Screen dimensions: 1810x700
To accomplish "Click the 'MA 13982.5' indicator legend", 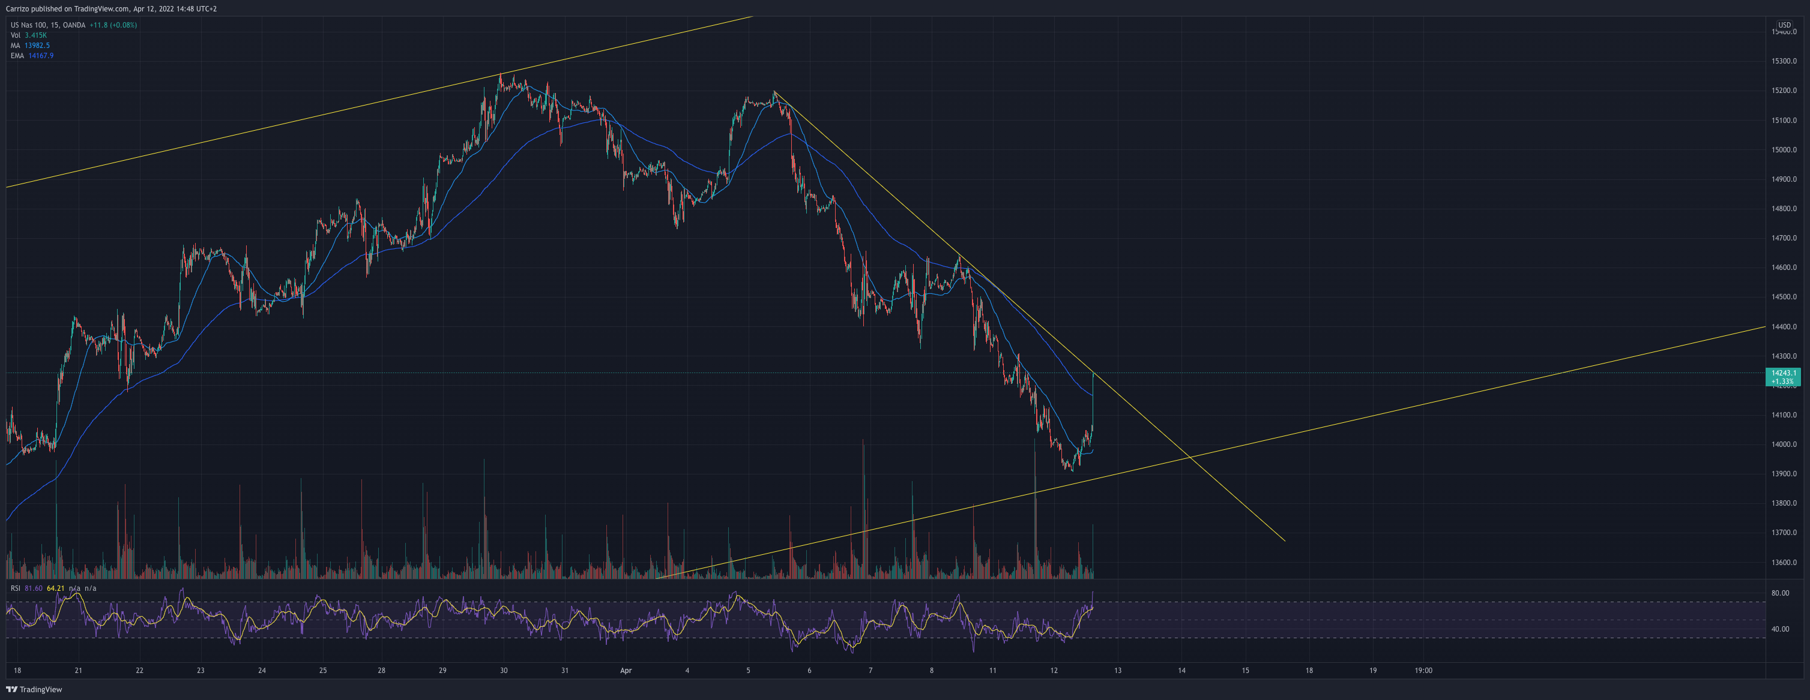I will [30, 46].
